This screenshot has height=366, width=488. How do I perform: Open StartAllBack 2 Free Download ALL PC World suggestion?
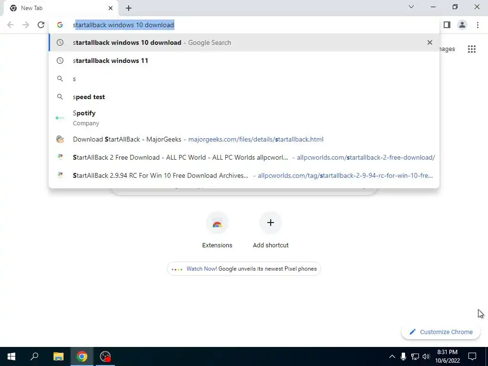(x=244, y=157)
